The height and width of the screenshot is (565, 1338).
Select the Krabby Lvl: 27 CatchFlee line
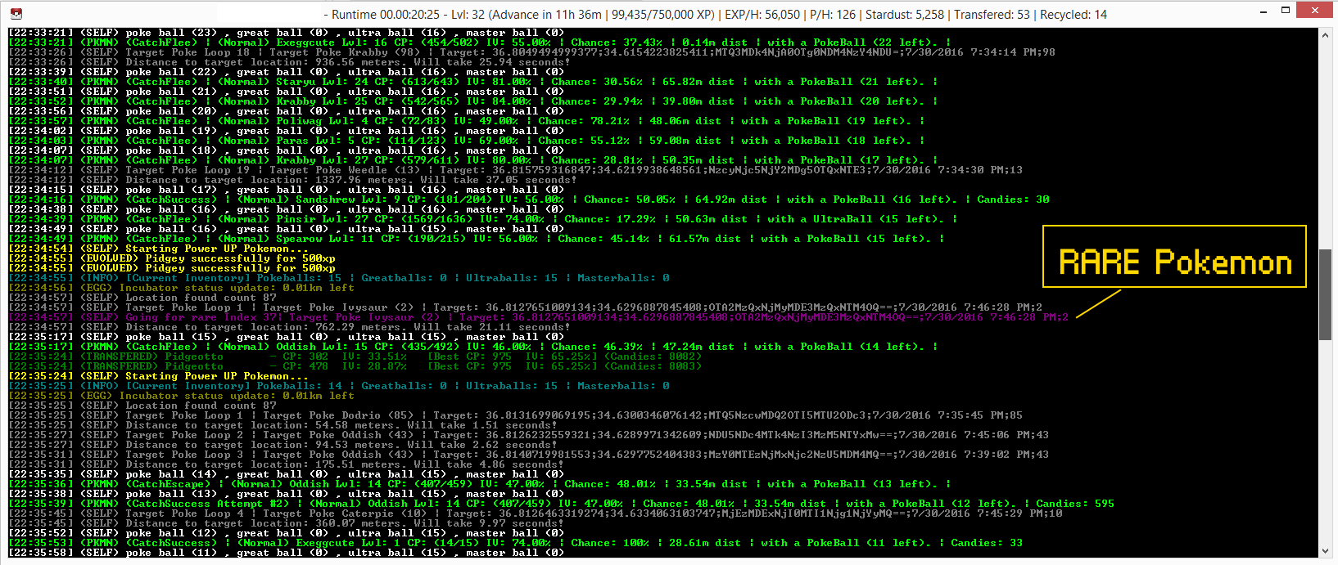[x=473, y=160]
